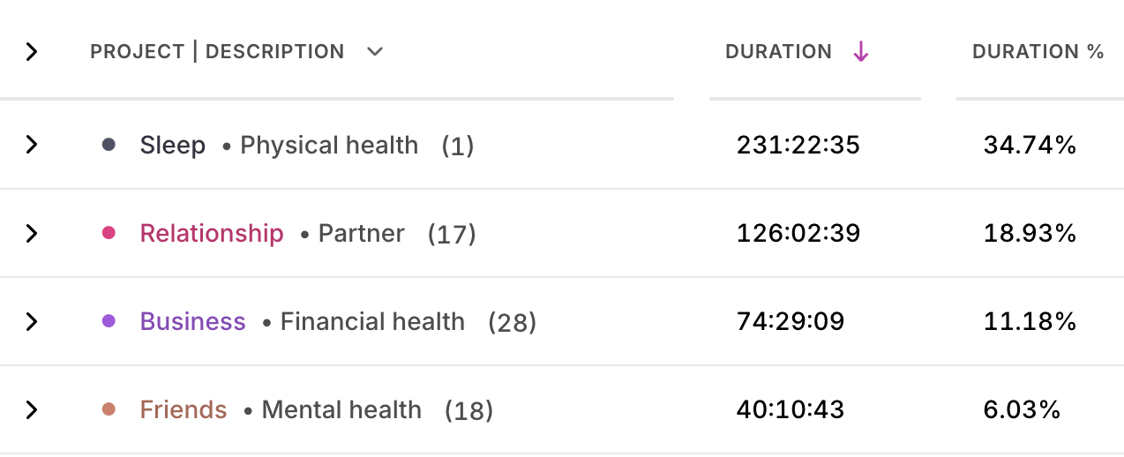This screenshot has height=457, width=1124.
Task: Expand the Relationship project row
Action: [32, 233]
